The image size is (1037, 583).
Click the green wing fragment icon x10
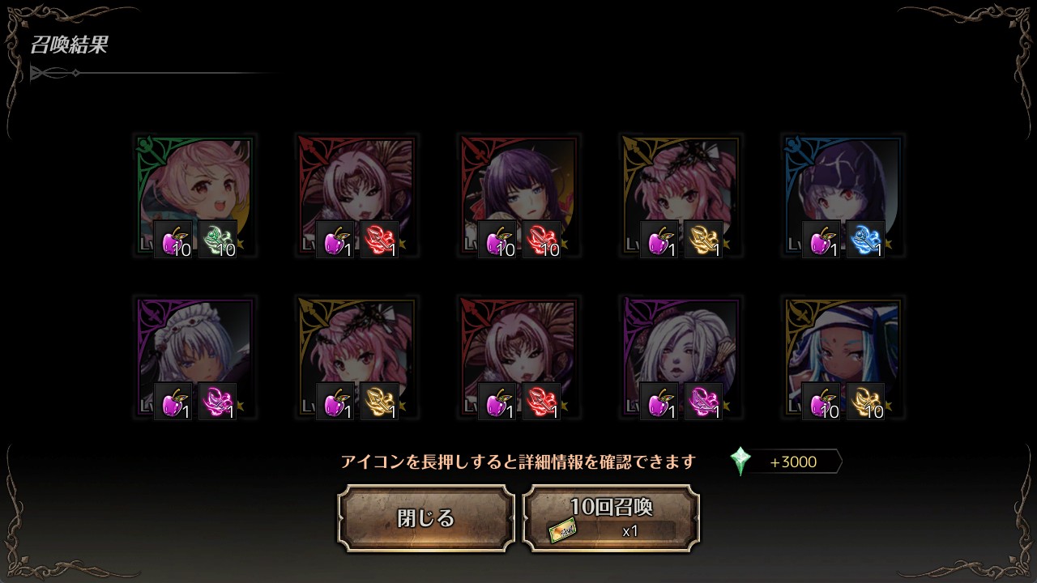click(x=217, y=240)
